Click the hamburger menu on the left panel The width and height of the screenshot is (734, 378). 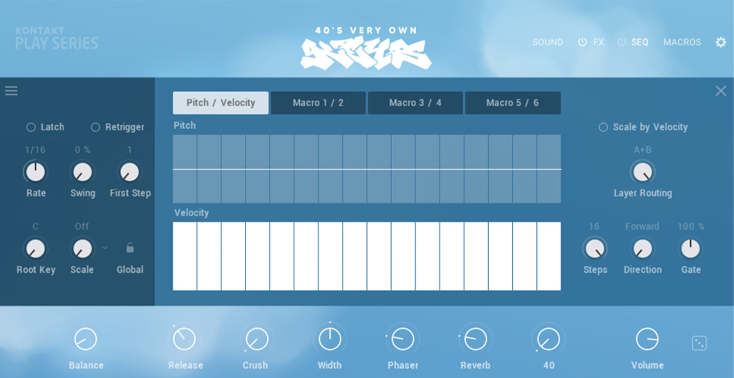(x=11, y=91)
